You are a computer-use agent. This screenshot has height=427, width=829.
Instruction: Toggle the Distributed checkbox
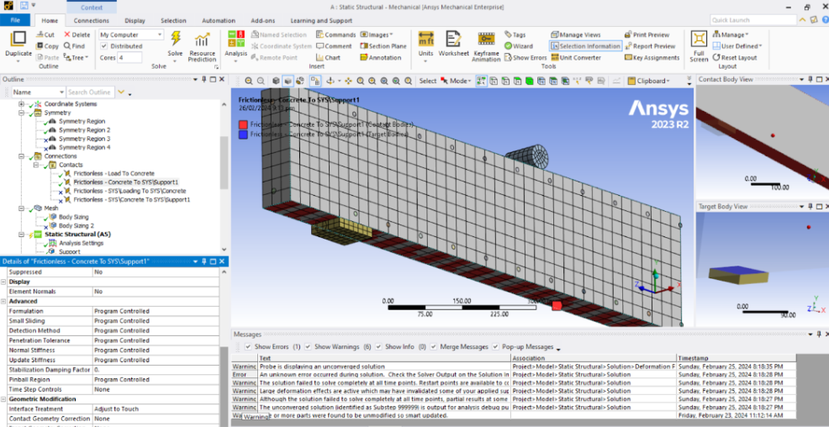click(104, 46)
